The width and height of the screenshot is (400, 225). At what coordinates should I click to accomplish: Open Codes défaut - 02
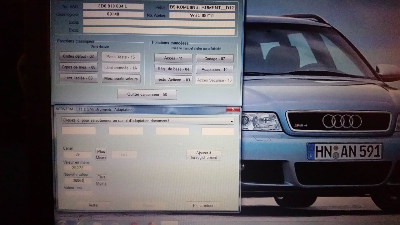[78, 56]
